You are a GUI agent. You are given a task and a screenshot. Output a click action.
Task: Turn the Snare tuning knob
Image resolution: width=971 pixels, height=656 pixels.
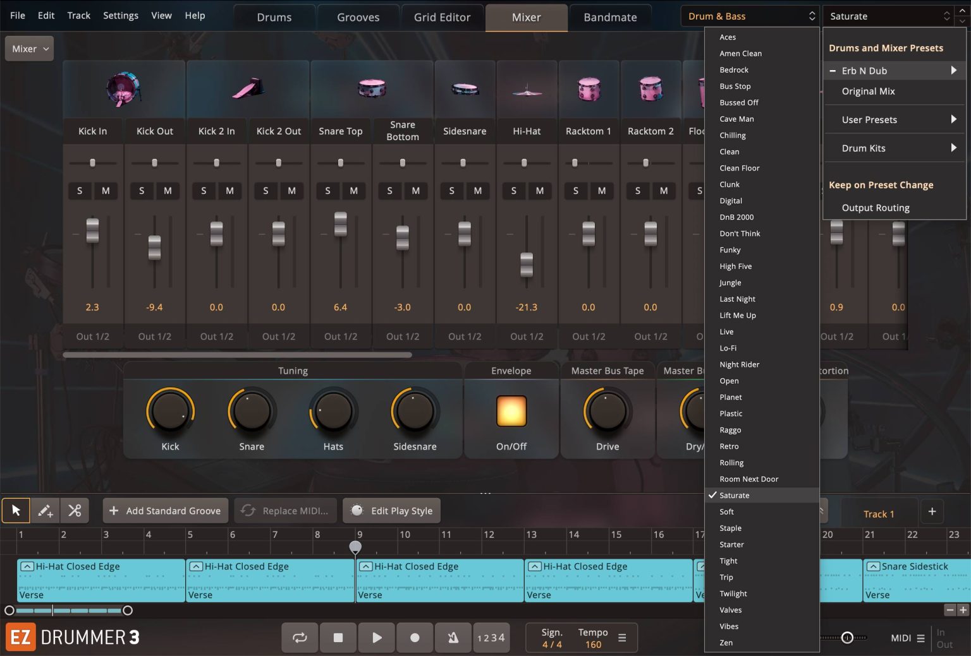pos(252,411)
